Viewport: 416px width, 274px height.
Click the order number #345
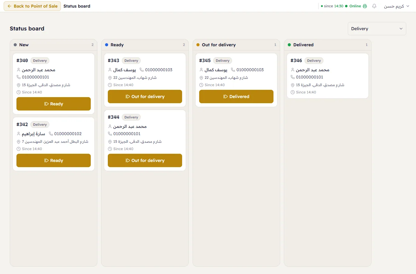205,61
